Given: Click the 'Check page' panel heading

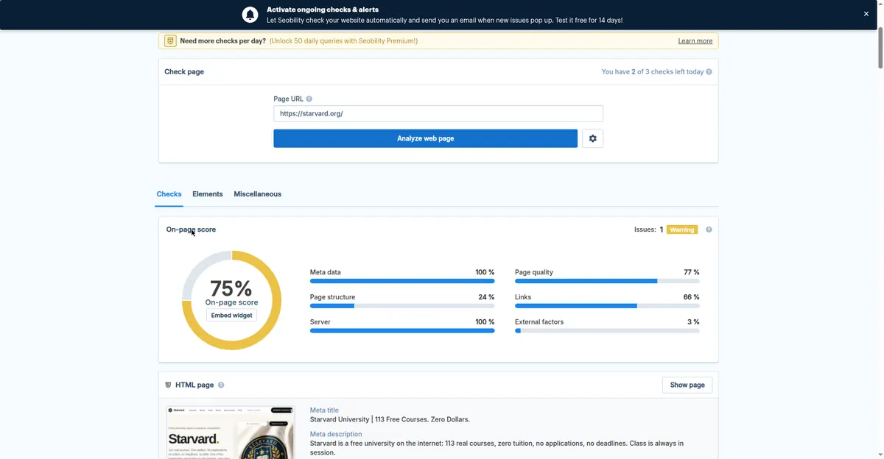Looking at the screenshot, I should click(184, 72).
